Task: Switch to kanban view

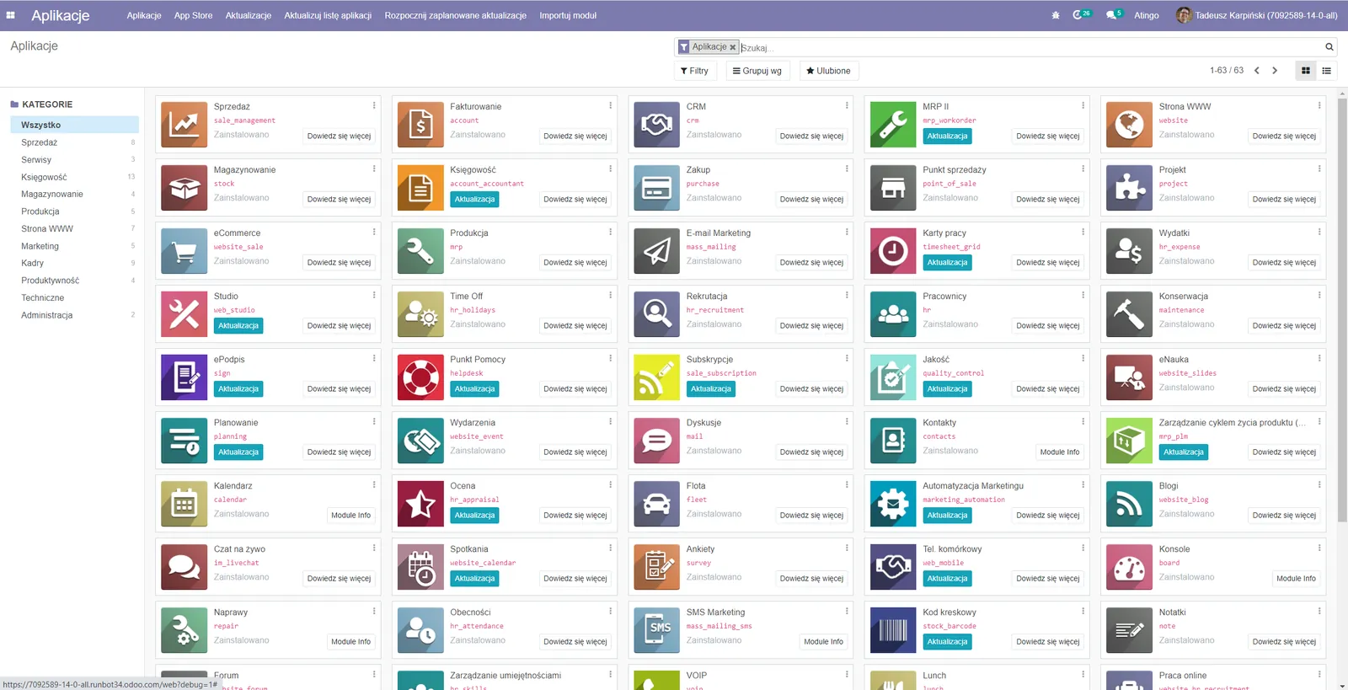Action: click(1306, 71)
